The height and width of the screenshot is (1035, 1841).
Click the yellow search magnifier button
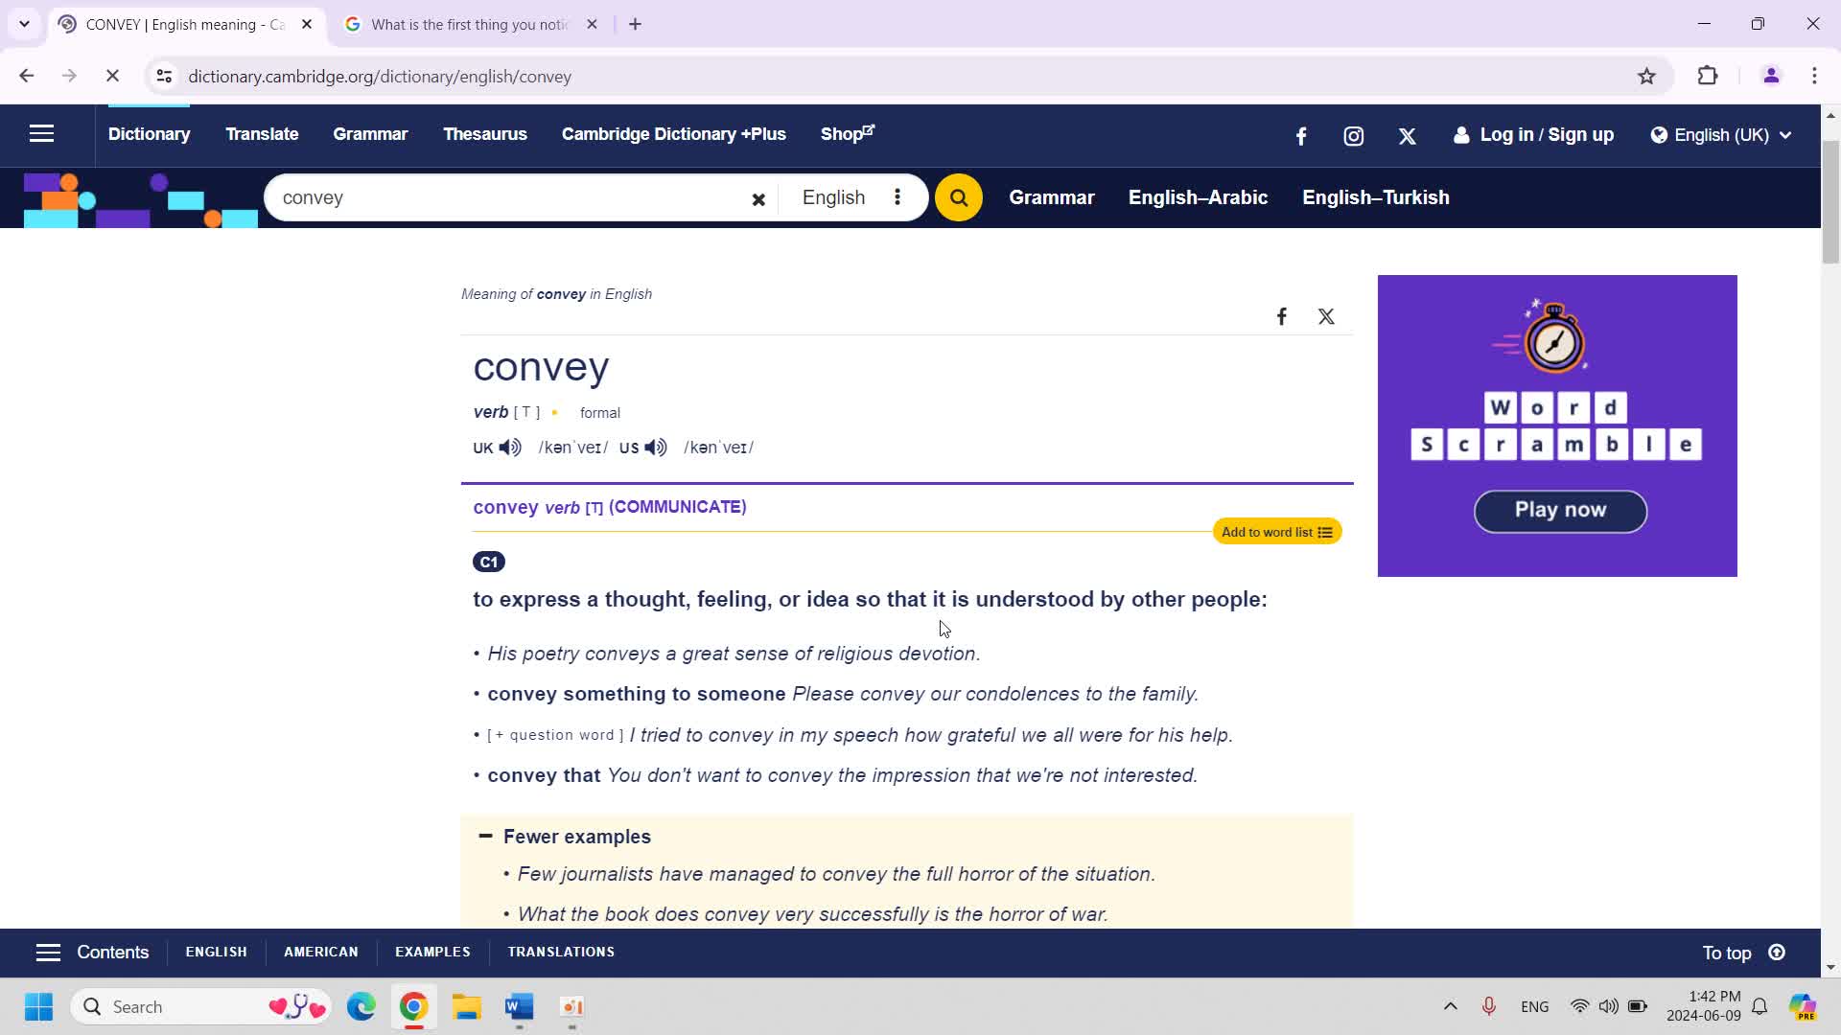pyautogui.click(x=958, y=197)
